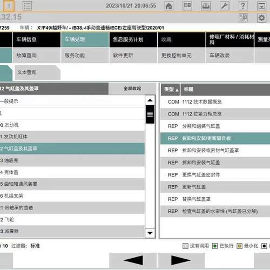The height and width of the screenshot is (270, 270).
Task: Click the scroll down arrow of the tree list
Action: pyautogui.click(x=150, y=233)
